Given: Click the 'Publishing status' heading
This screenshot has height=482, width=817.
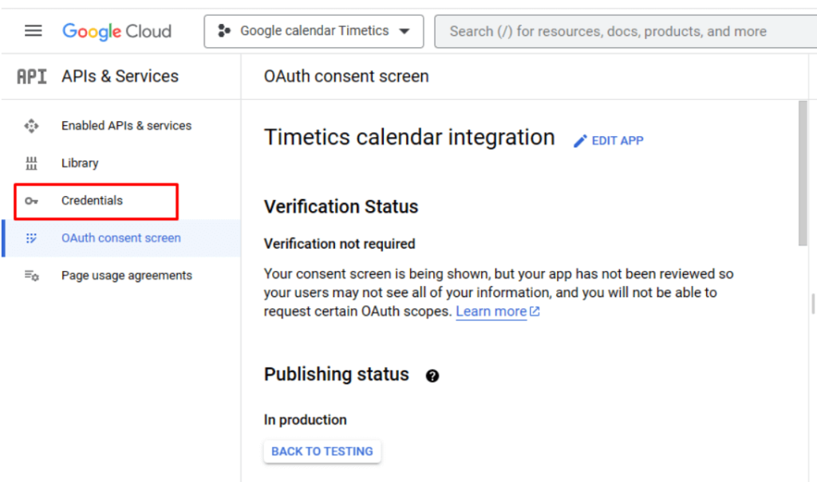Looking at the screenshot, I should [x=337, y=374].
